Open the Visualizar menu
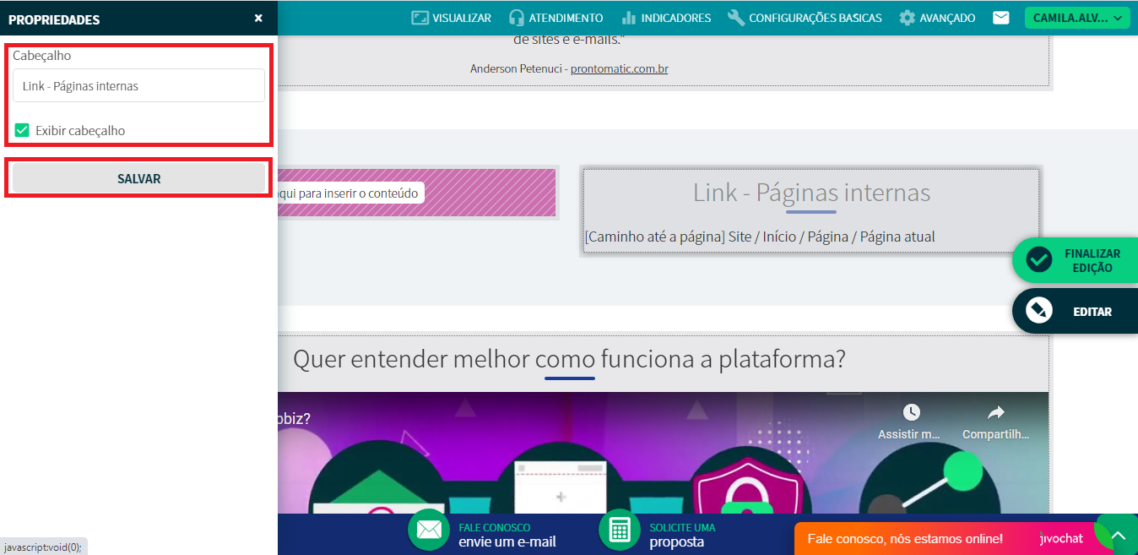 (x=451, y=18)
